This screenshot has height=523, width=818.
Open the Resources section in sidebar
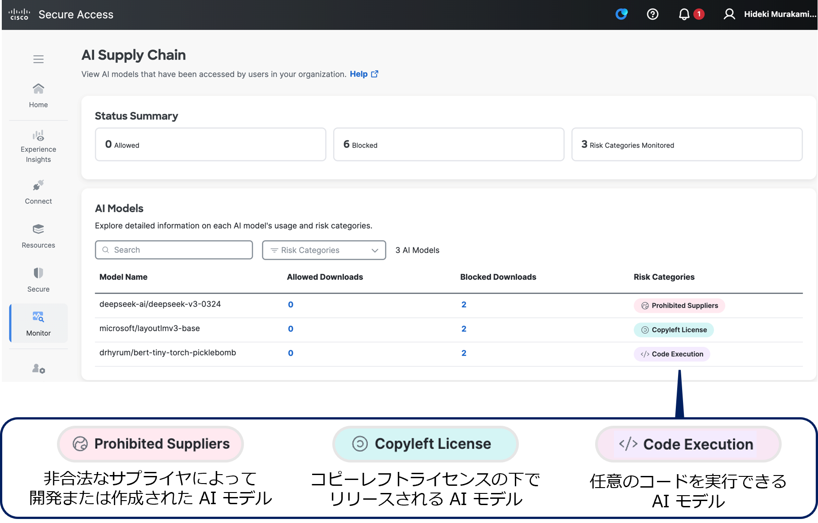point(39,236)
